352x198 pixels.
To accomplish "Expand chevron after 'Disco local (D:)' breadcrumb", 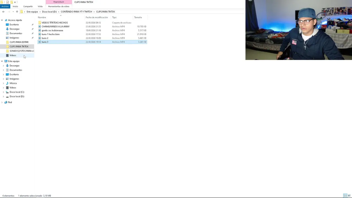I will tap(59, 12).
